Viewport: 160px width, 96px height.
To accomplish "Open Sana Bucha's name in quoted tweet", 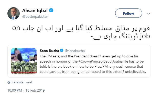I will (49, 51).
